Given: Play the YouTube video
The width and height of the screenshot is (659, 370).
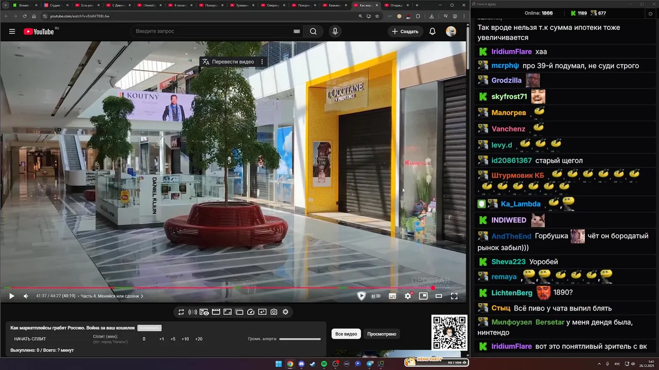Looking at the screenshot, I should (11, 296).
